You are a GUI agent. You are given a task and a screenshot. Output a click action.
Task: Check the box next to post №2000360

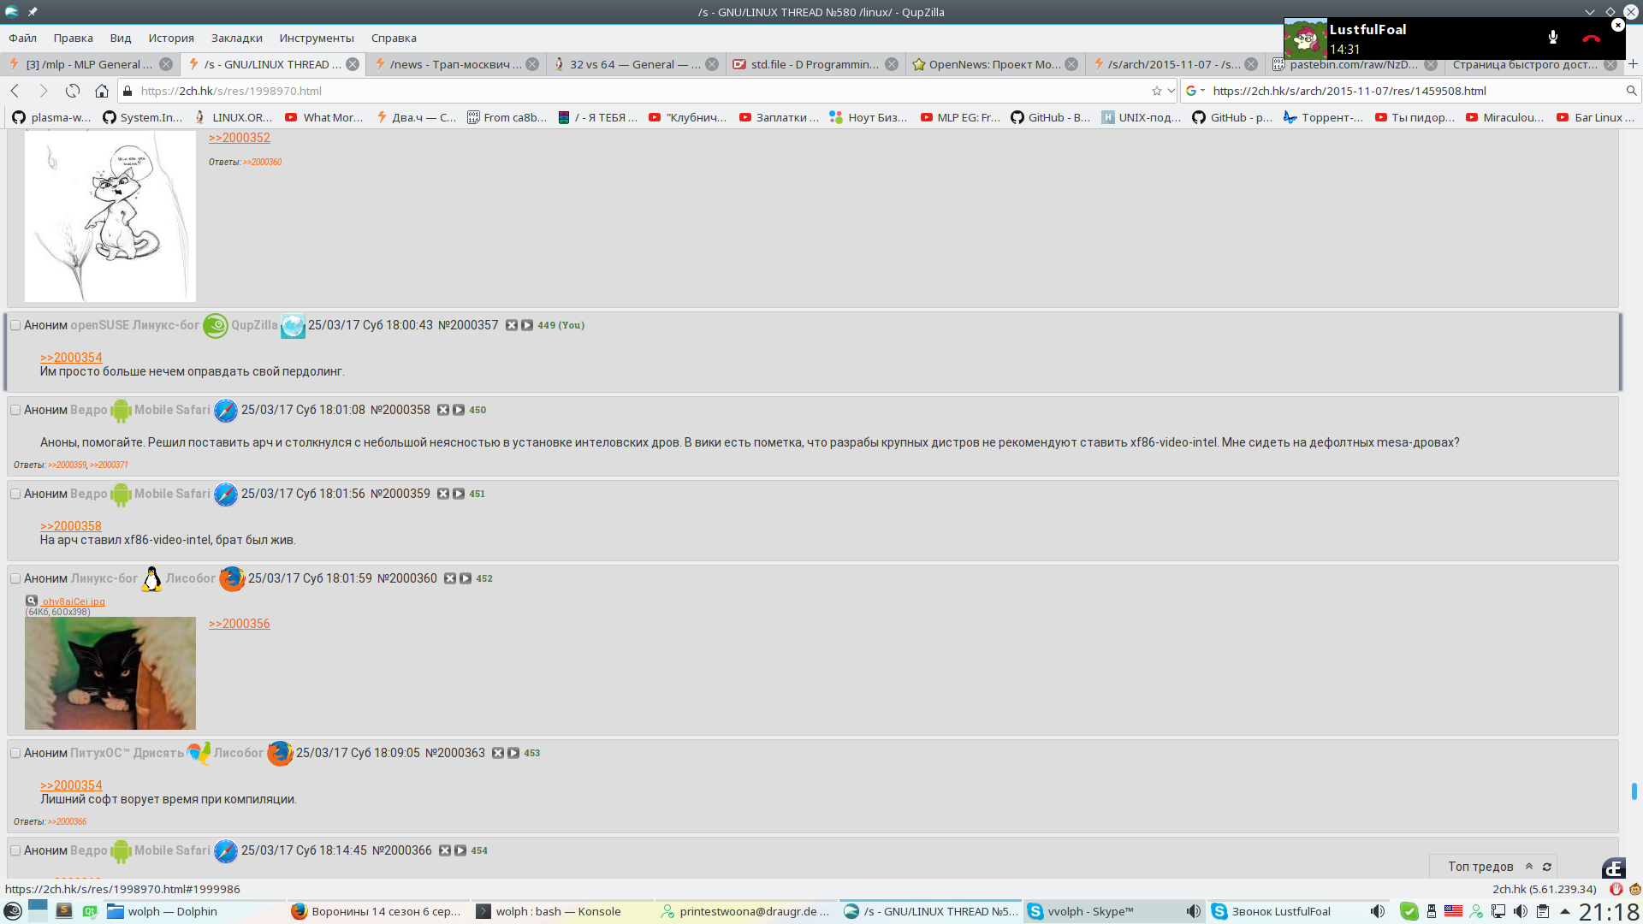pyautogui.click(x=15, y=578)
